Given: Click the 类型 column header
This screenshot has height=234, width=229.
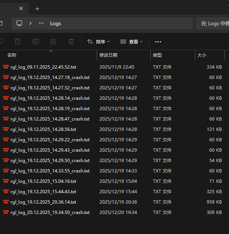Looking at the screenshot, I should point(157,55).
